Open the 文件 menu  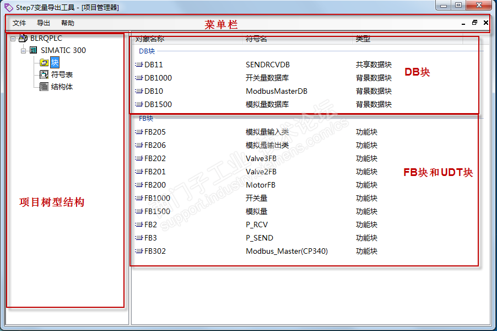coord(19,23)
